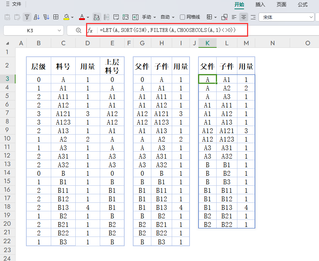Center align text
Image resolution: width=319 pixels, height=261 pixels.
tap(244, 17)
